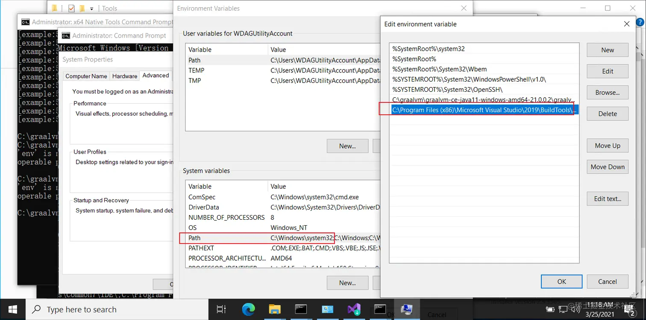This screenshot has width=646, height=320.
Task: Select the NUMBER_OF_PROCESSORS system variable
Action: (283, 218)
